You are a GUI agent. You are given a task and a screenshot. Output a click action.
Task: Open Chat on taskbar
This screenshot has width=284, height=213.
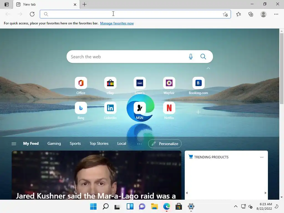pos(142,206)
